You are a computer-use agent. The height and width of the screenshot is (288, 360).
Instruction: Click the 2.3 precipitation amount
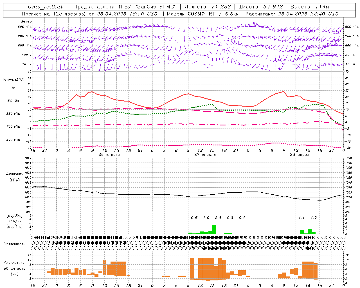click(x=218, y=218)
